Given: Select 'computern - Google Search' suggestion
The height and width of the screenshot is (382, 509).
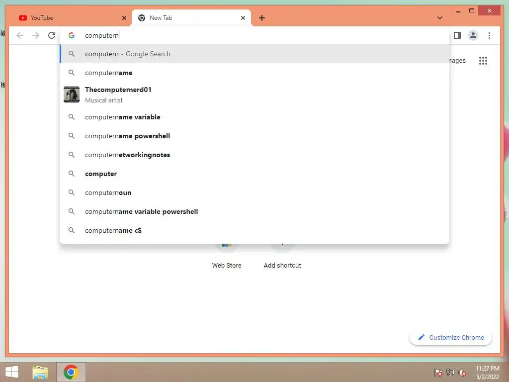Looking at the screenshot, I should [254, 54].
